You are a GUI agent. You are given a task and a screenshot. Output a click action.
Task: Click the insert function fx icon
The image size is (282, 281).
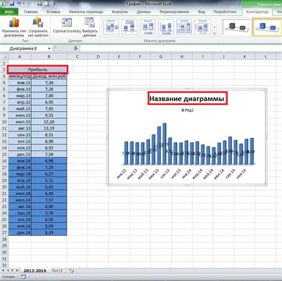coord(76,48)
